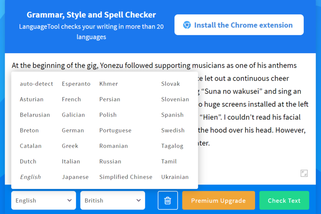The width and height of the screenshot is (321, 214).
Task: Click the trash icon to clear text
Action: point(168,200)
